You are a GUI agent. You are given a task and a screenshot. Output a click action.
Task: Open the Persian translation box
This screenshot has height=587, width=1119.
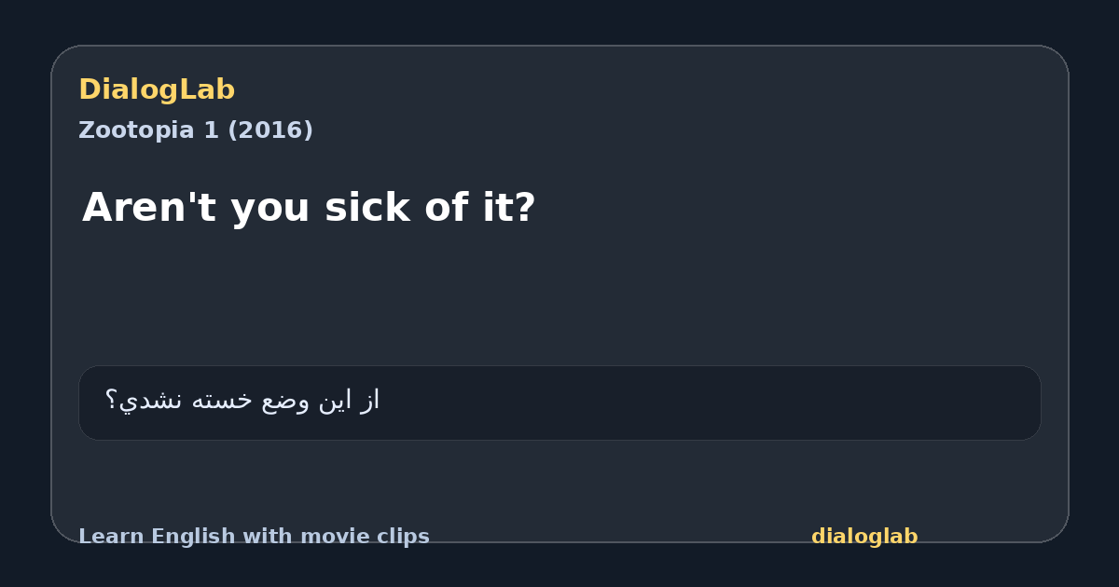tap(559, 403)
